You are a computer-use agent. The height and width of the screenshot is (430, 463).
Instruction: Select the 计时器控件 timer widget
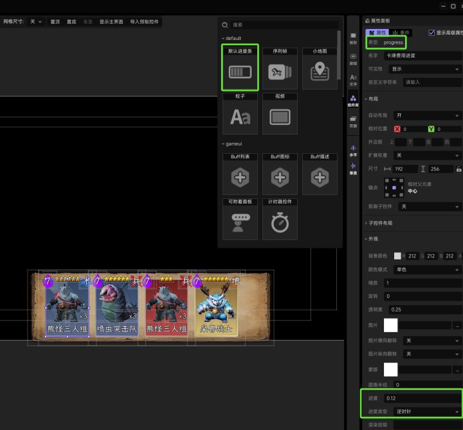pos(280,223)
